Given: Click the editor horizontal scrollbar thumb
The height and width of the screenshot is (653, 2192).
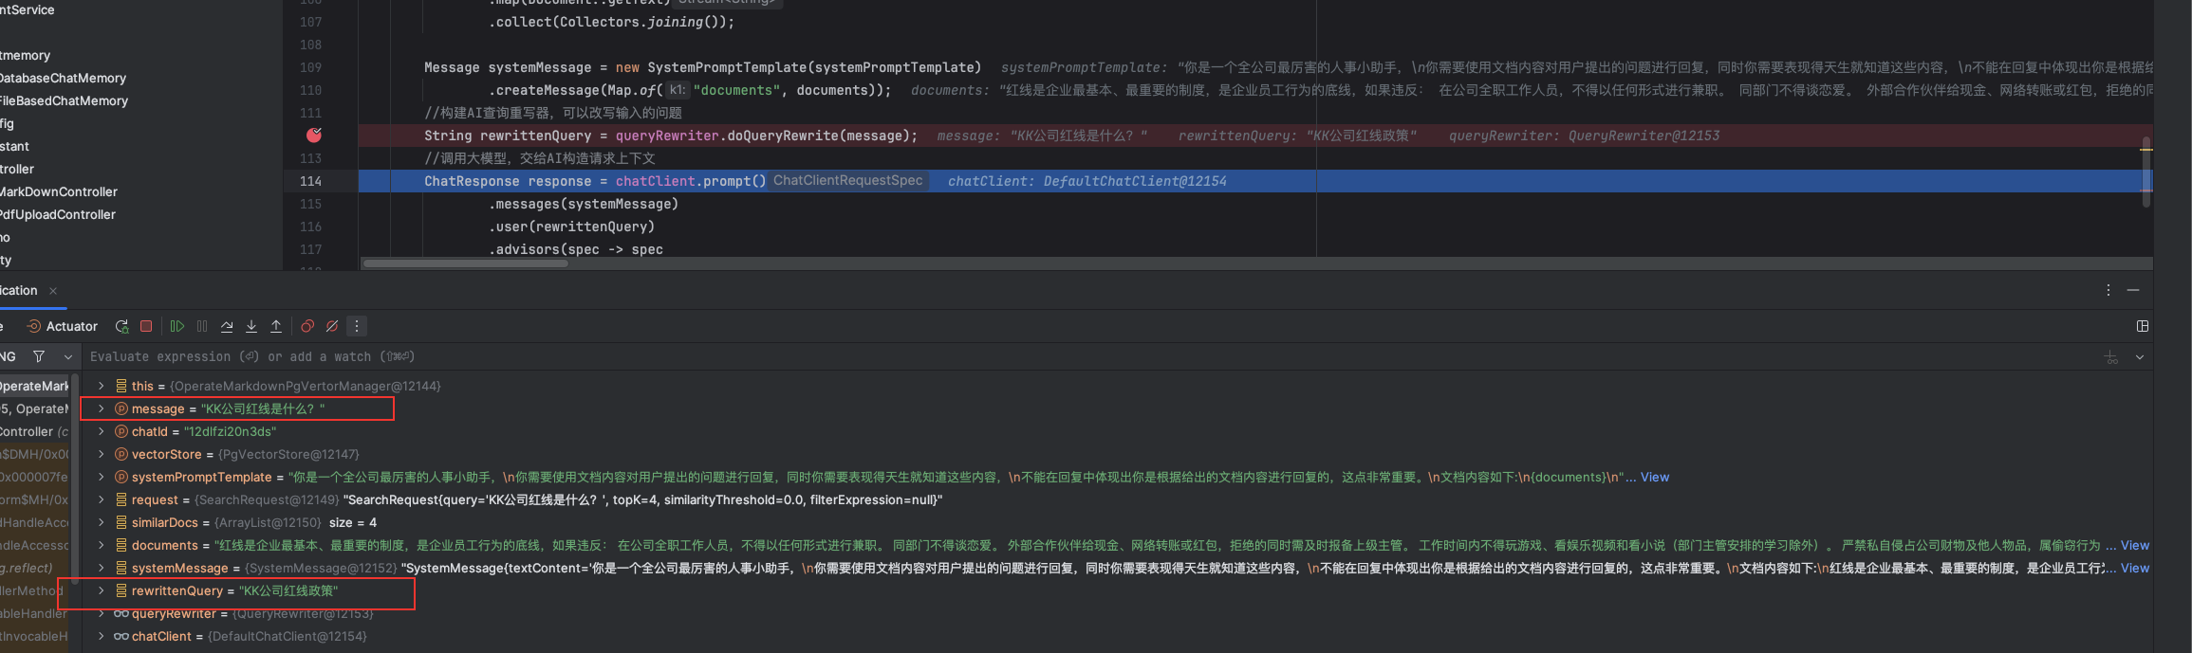Looking at the screenshot, I should (x=465, y=263).
